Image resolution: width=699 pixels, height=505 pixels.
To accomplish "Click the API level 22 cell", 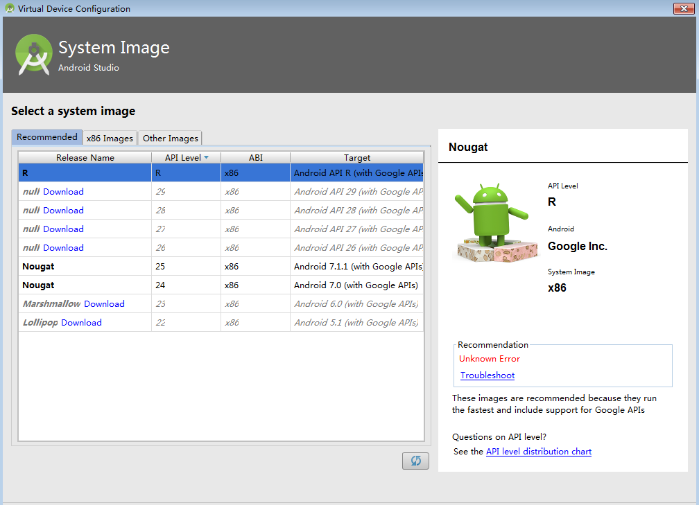I will coord(186,322).
